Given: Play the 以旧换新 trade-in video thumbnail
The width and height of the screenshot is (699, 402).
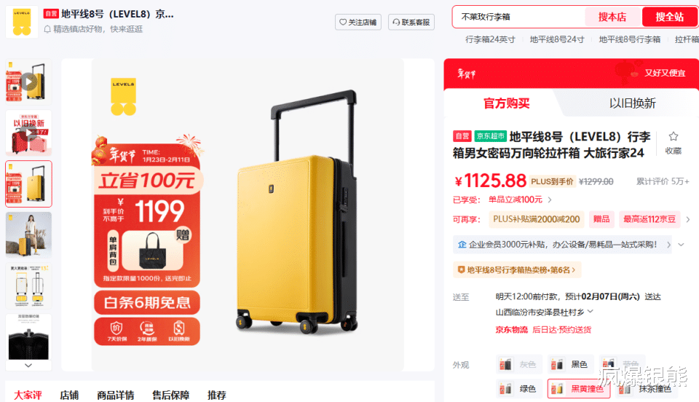Looking at the screenshot, I should (28, 133).
